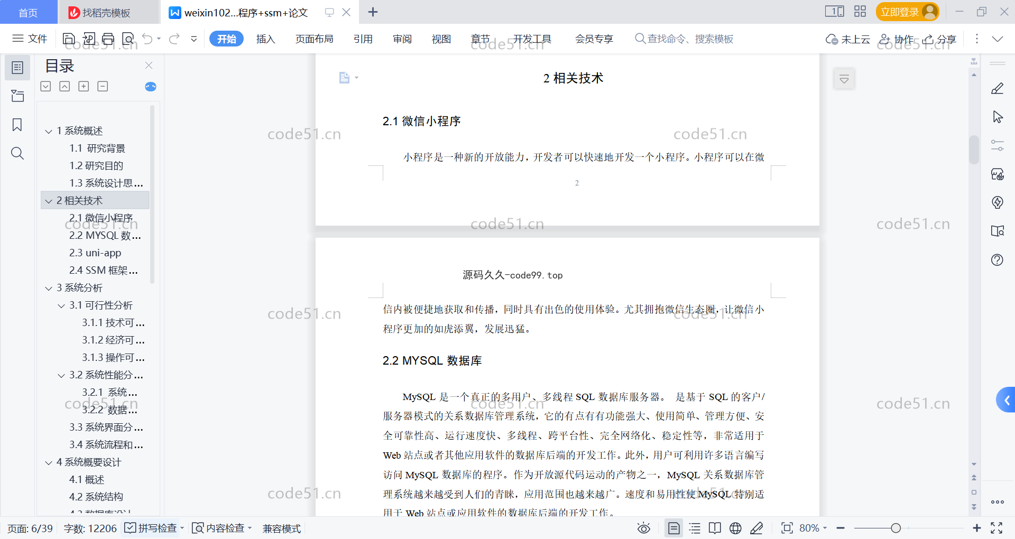
Task: Click the zoom in plus button
Action: click(977, 528)
